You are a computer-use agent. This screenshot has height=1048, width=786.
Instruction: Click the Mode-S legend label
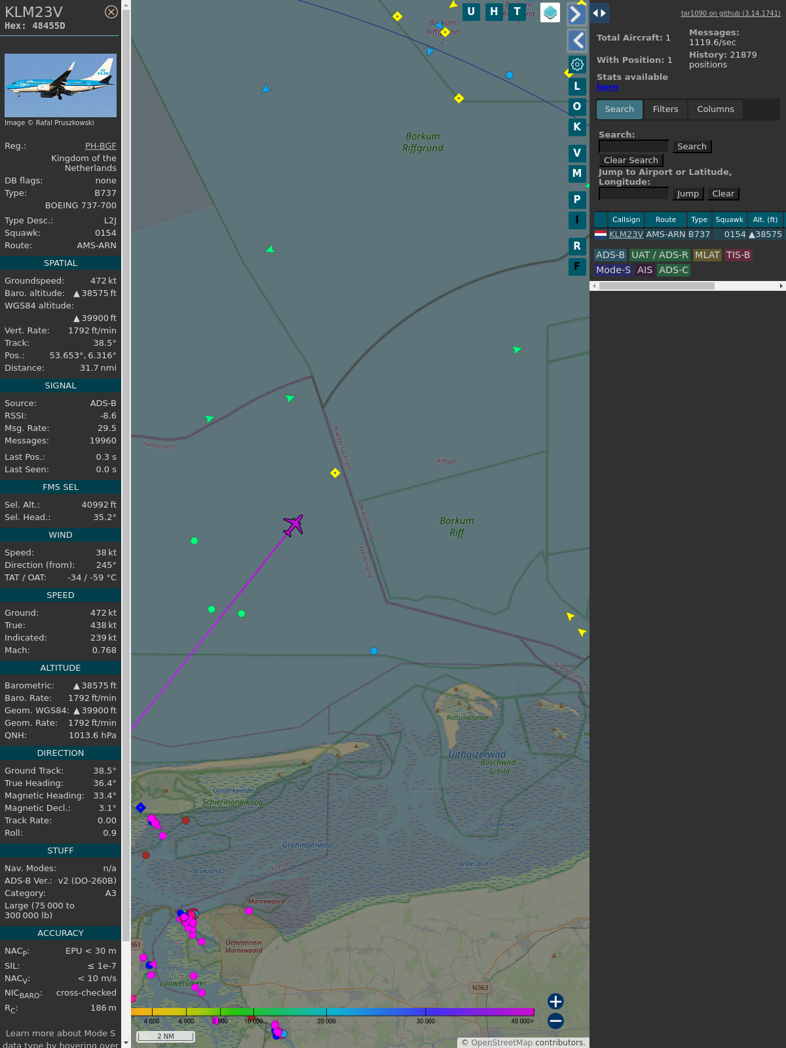tap(614, 270)
